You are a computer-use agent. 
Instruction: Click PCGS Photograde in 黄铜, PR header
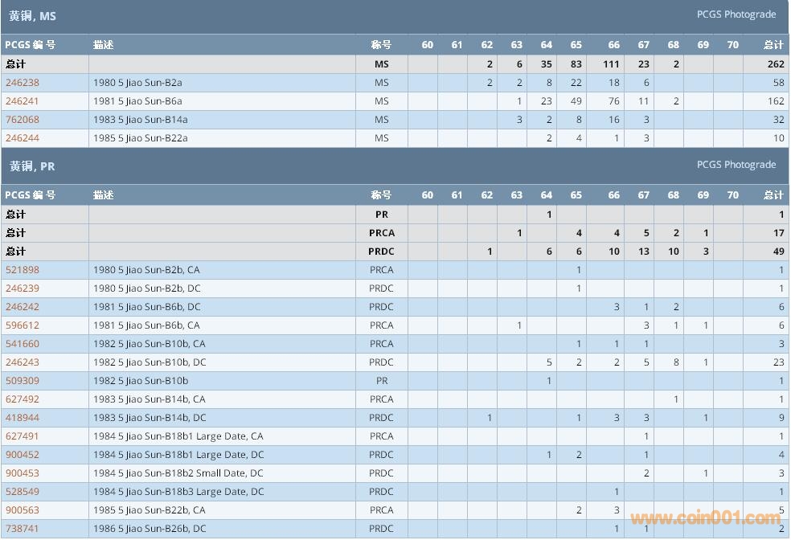[736, 165]
